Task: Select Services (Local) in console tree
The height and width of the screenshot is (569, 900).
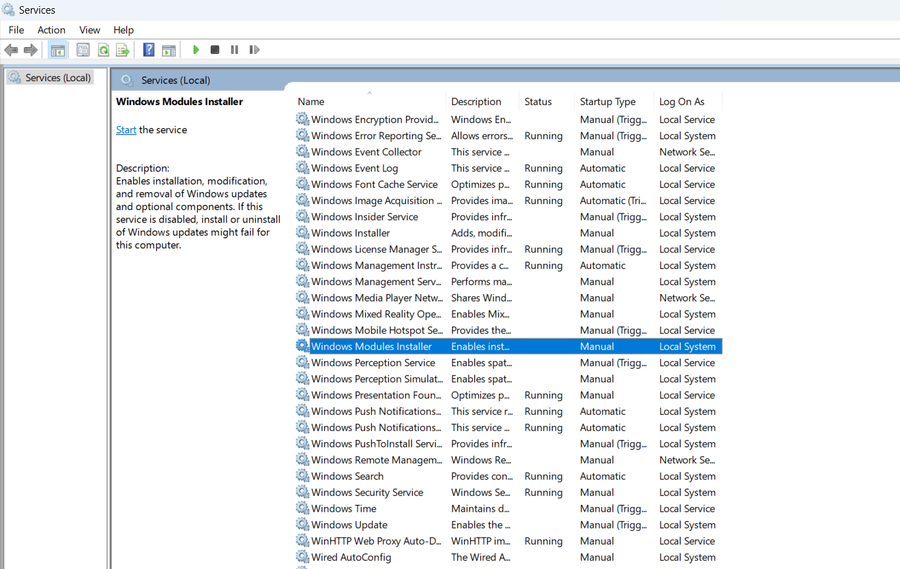Action: point(58,78)
